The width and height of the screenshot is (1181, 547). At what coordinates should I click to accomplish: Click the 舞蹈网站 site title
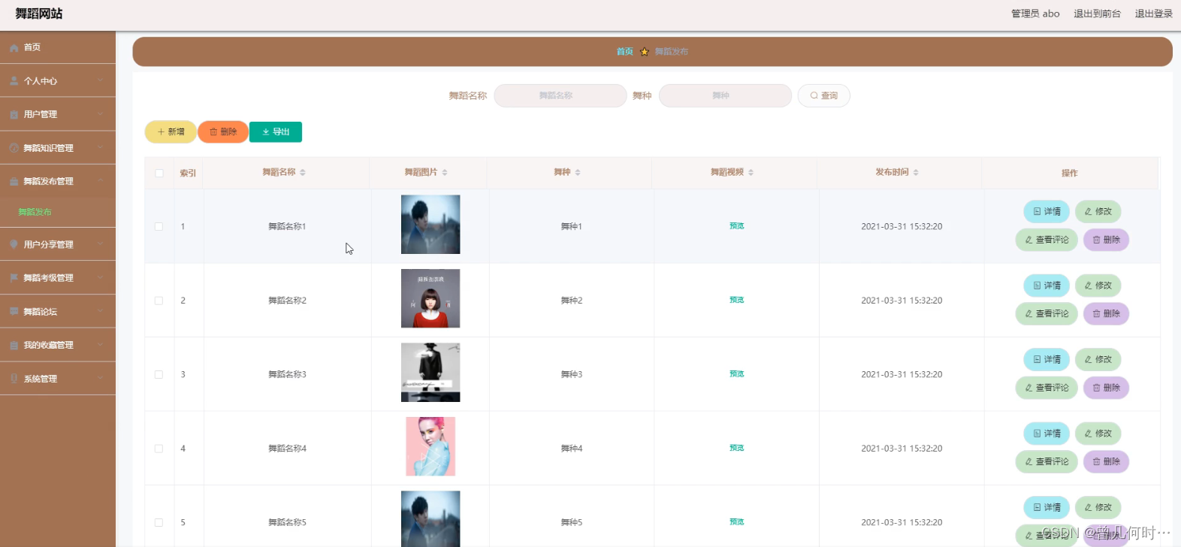(39, 14)
